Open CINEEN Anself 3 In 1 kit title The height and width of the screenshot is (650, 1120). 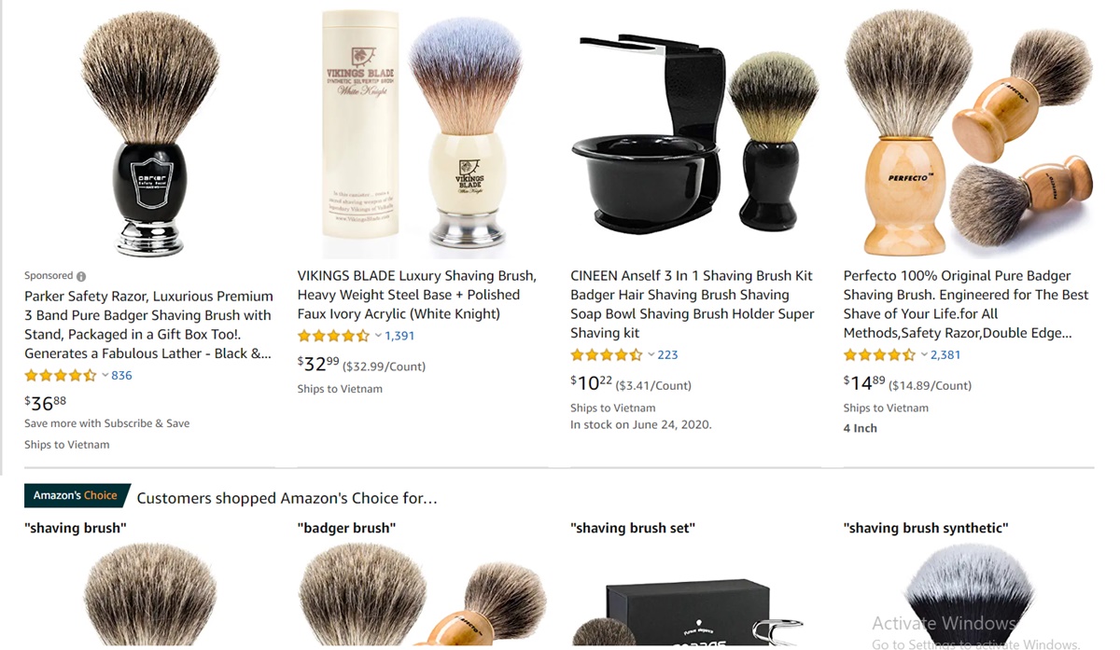tap(693, 304)
